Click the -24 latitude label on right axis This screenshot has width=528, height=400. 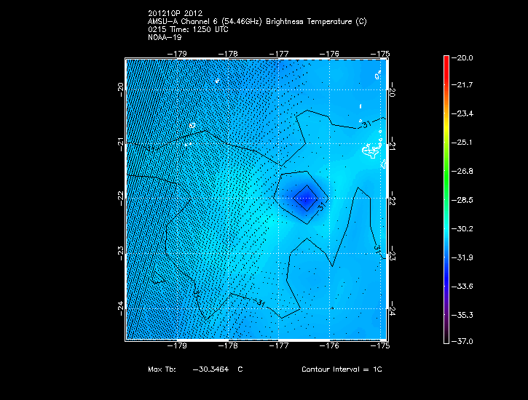(x=393, y=310)
